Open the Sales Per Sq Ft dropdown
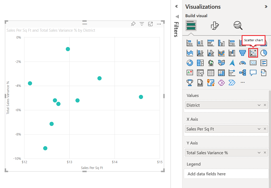The height and width of the screenshot is (188, 271). tap(259, 129)
